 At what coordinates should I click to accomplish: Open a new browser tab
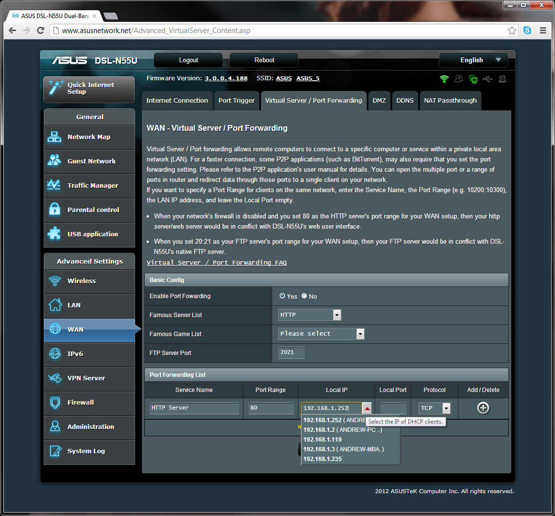111,16
